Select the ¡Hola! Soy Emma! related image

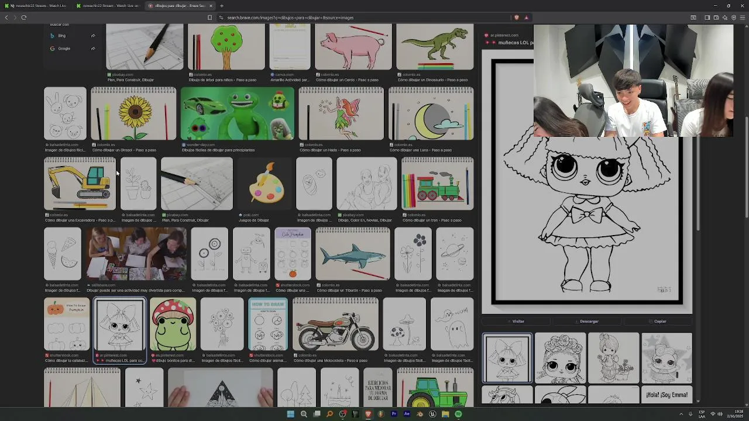666,395
